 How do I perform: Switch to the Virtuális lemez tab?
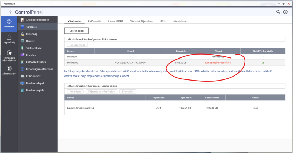180,22
